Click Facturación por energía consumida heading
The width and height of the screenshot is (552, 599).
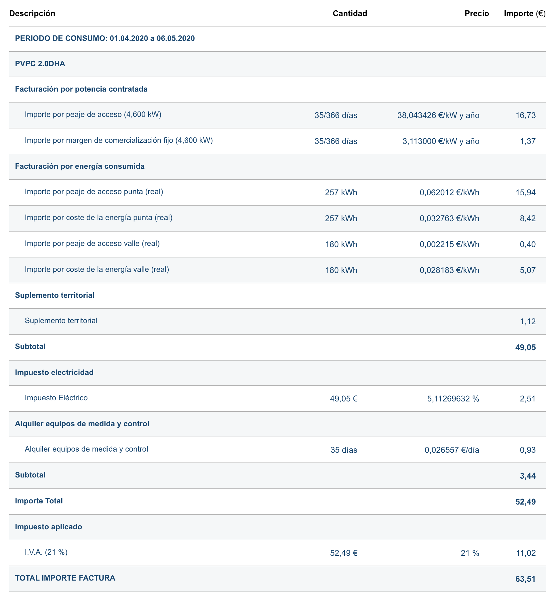pos(80,166)
